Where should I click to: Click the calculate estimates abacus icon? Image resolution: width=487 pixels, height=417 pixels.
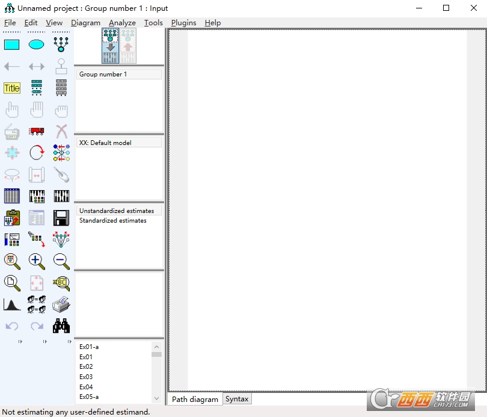[x=61, y=196]
